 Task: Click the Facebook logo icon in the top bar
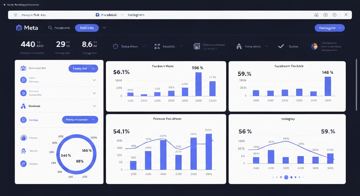97,15
